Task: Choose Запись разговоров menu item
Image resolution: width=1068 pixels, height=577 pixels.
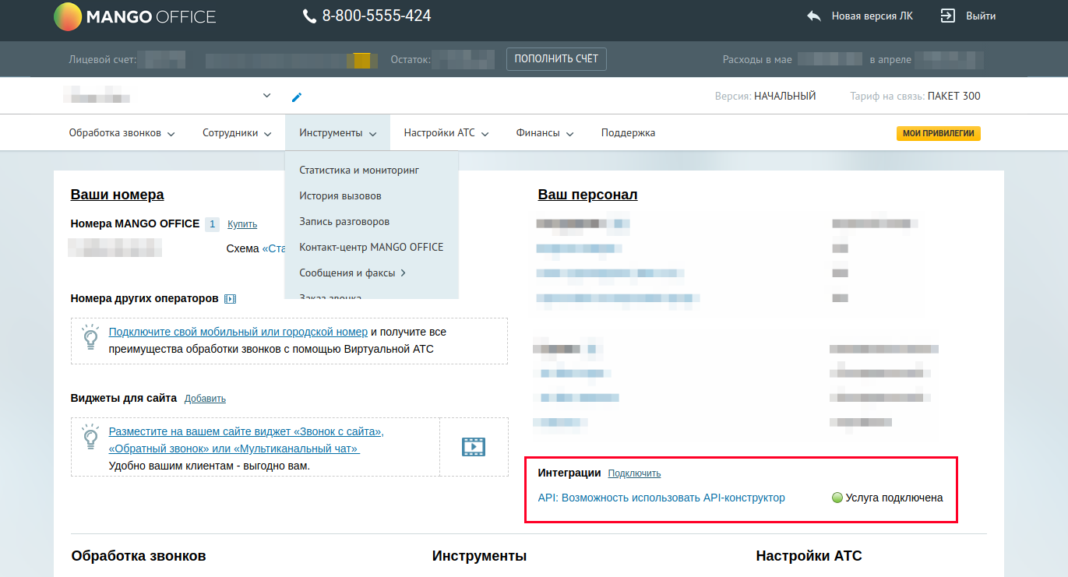Action: (344, 222)
